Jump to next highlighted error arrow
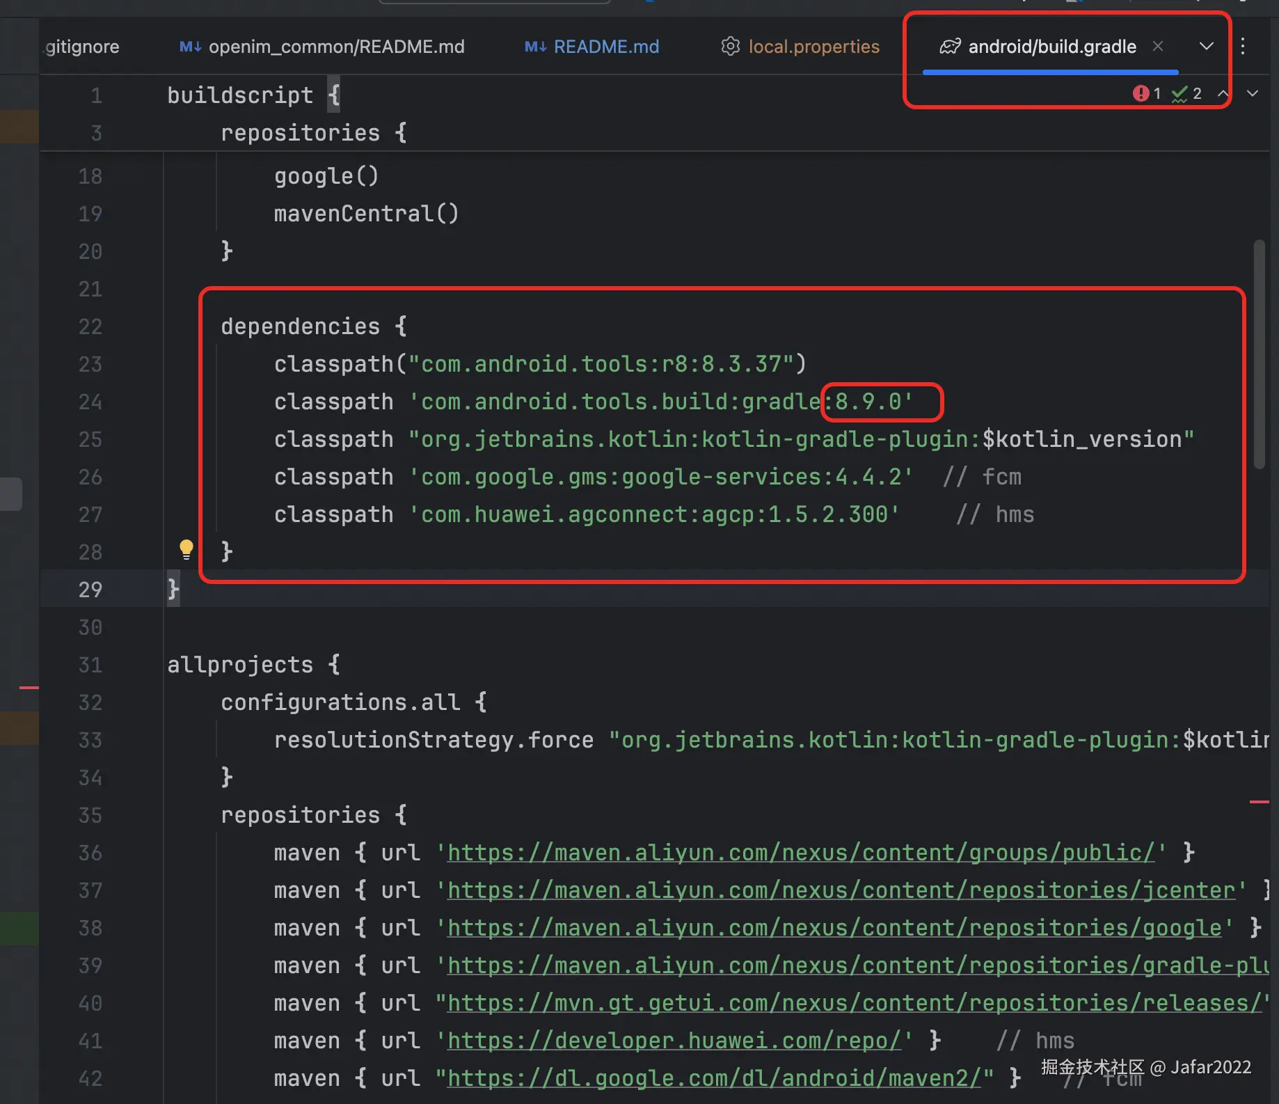Viewport: 1279px width, 1104px height. click(1253, 93)
